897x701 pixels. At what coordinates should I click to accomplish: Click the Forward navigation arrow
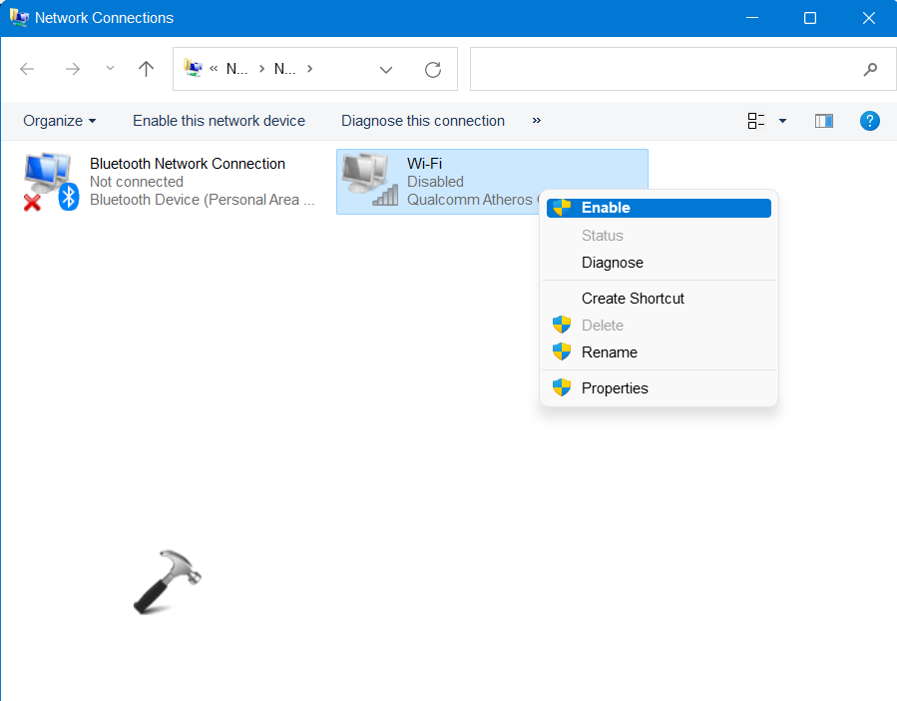point(72,69)
